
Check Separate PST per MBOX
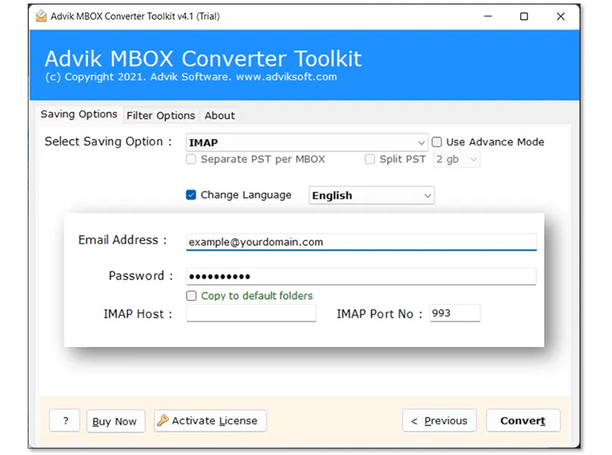(x=191, y=159)
